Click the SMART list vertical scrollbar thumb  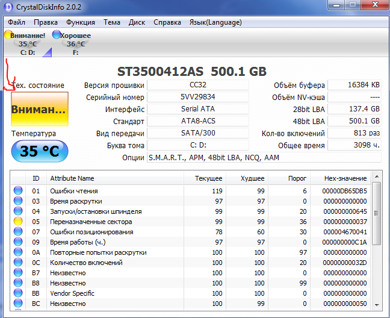377,213
